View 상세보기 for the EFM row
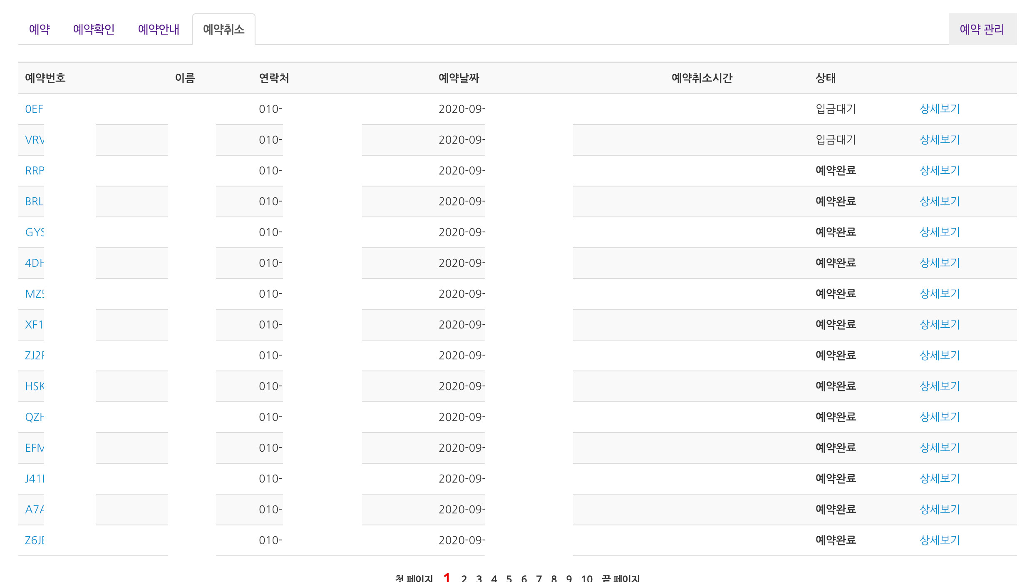Screen dimensions: 1027x582 (x=940, y=448)
